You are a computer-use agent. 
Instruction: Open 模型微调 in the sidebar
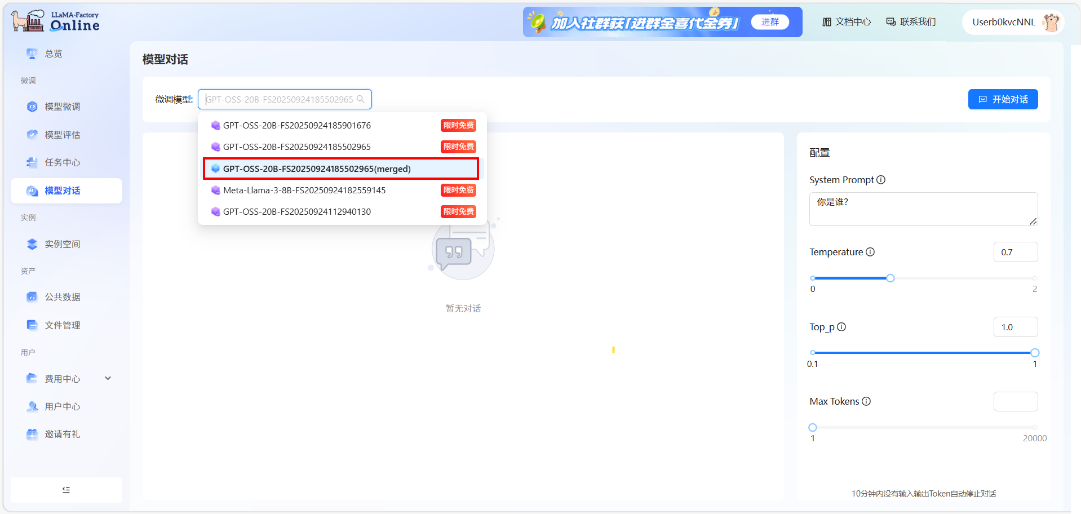pos(62,107)
